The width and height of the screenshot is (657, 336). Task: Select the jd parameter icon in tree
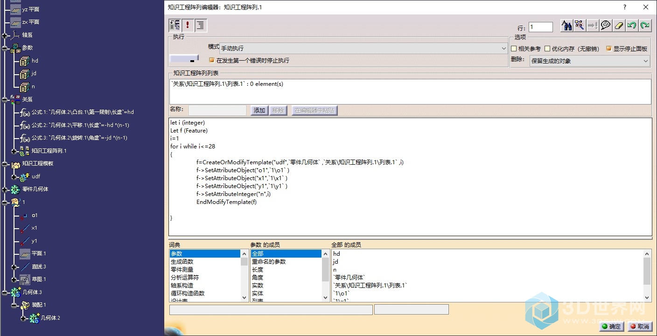pyautogui.click(x=25, y=74)
